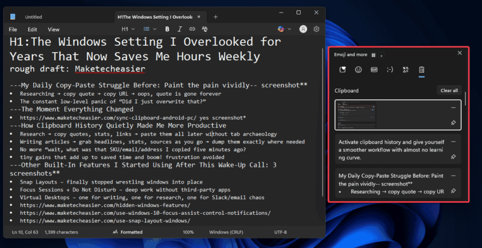Click the Clear all clipboard button

pos(449,90)
